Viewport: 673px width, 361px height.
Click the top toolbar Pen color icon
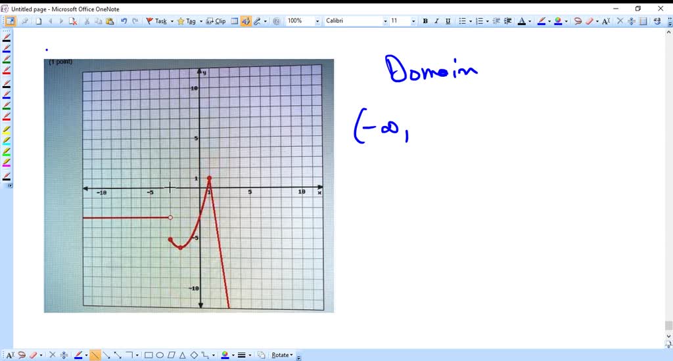click(542, 21)
